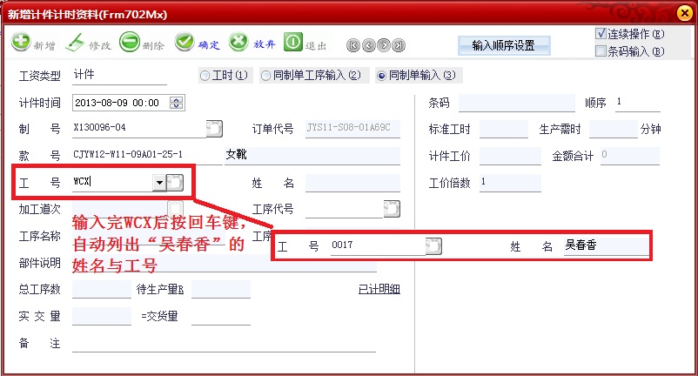
Task: Open lookup icon beside 制号 field
Action: click(x=214, y=129)
